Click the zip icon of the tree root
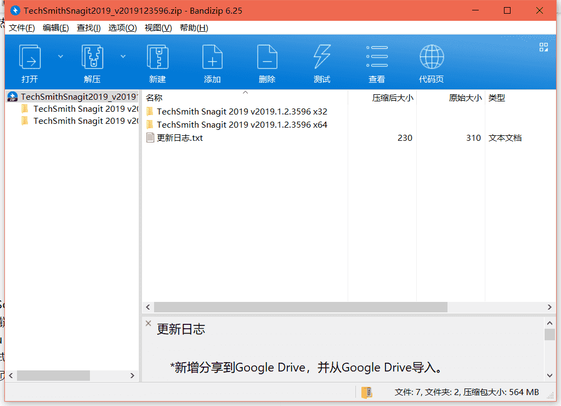Screen dimensions: 561x406 pyautogui.click(x=13, y=96)
